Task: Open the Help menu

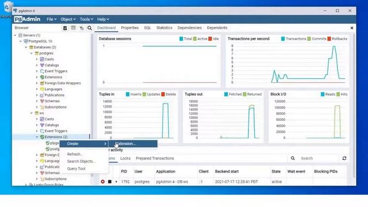Action: [103, 19]
